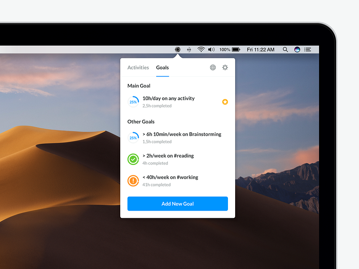Open Spotlight search magnifier
Image resolution: width=359 pixels, height=269 pixels.
pos(285,50)
